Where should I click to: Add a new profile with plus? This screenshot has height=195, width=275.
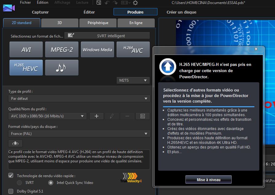point(97,116)
